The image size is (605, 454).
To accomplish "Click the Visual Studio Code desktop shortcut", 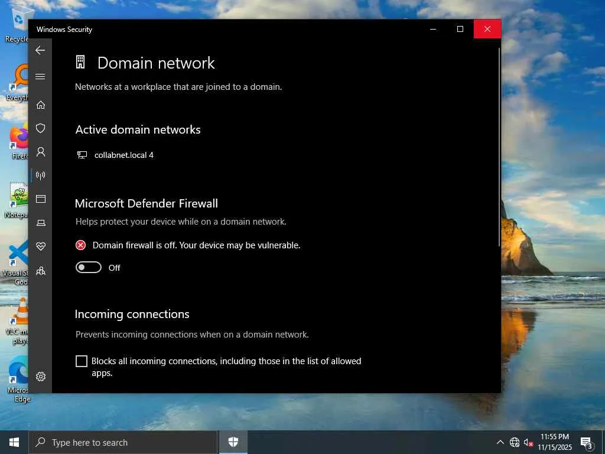I will (x=16, y=262).
